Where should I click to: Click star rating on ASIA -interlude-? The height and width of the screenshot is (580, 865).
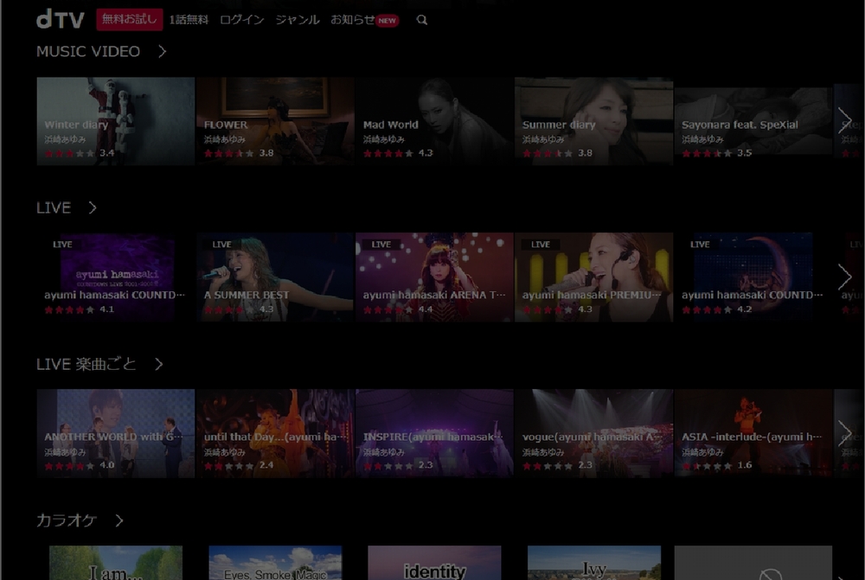click(708, 466)
